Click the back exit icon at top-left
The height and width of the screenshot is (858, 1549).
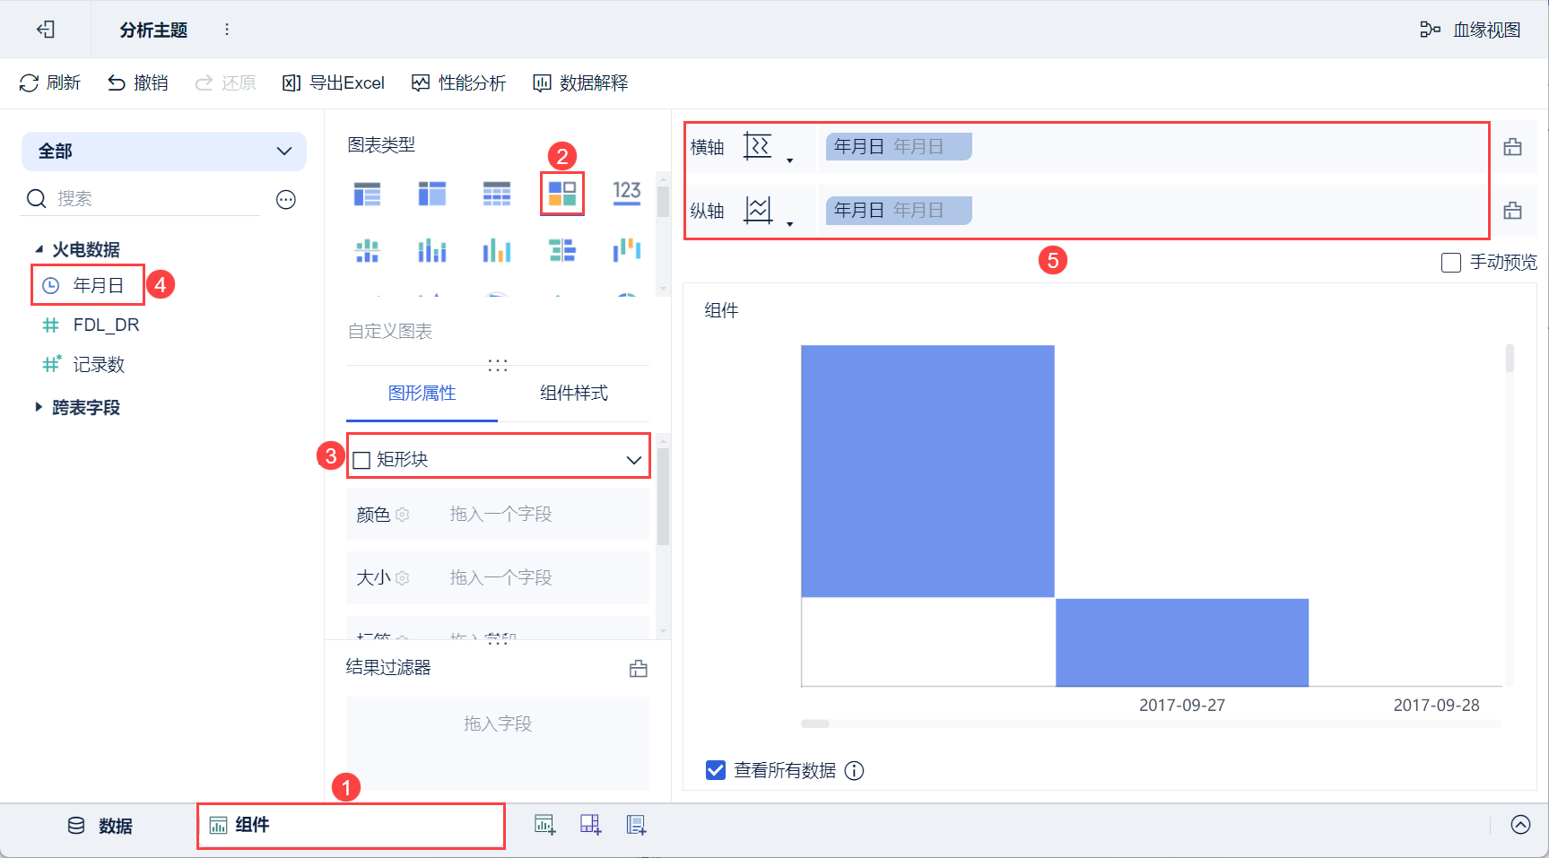point(46,30)
